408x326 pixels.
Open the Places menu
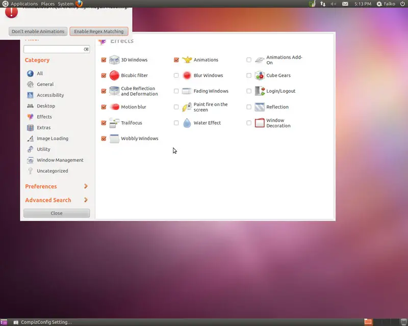(48, 4)
